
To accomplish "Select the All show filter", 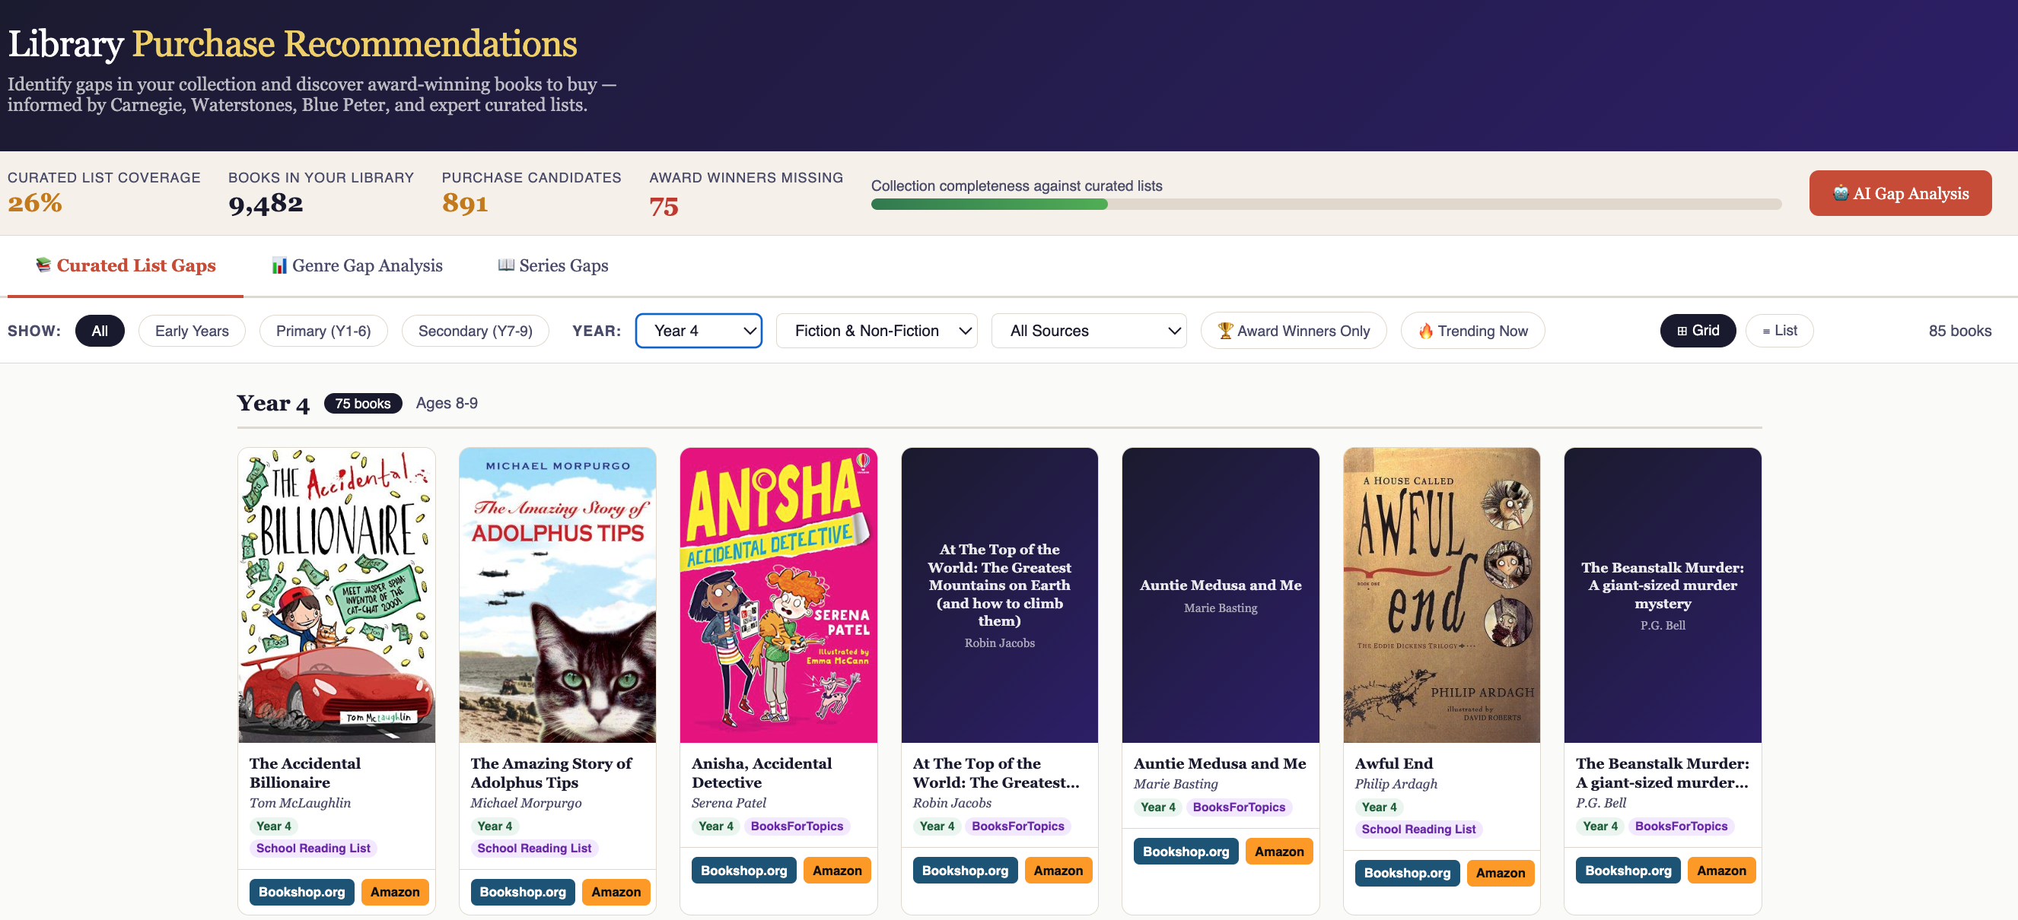I will [x=100, y=332].
